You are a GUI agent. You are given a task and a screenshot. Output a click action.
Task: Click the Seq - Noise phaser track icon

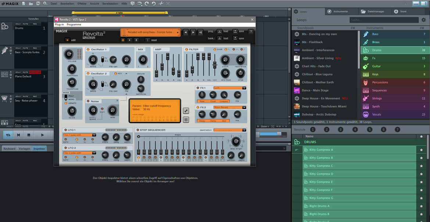(x=4, y=99)
